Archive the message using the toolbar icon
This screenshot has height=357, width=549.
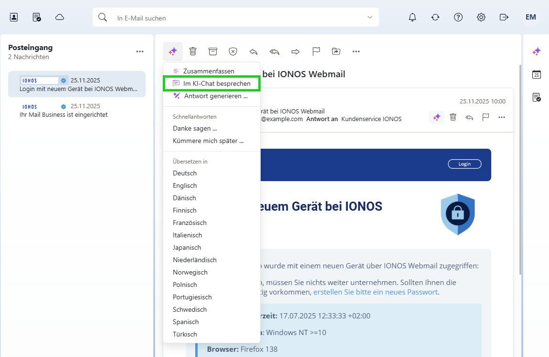pos(213,51)
